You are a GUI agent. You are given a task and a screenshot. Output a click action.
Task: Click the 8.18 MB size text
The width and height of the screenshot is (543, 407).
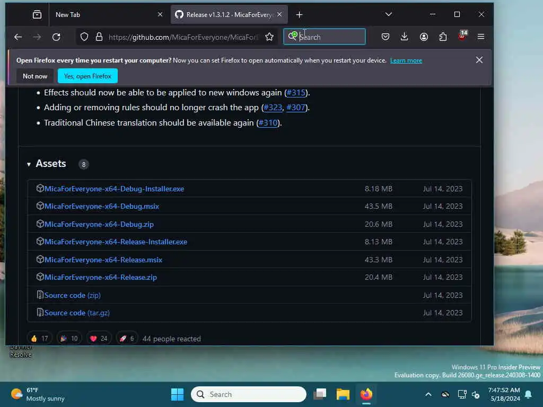click(379, 189)
